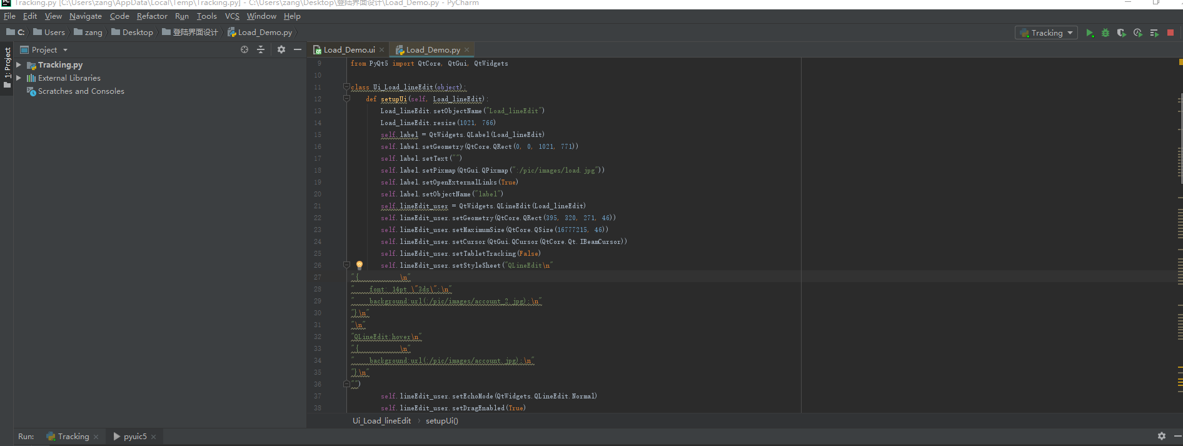Open the Help menu
The image size is (1183, 446).
[x=292, y=16]
